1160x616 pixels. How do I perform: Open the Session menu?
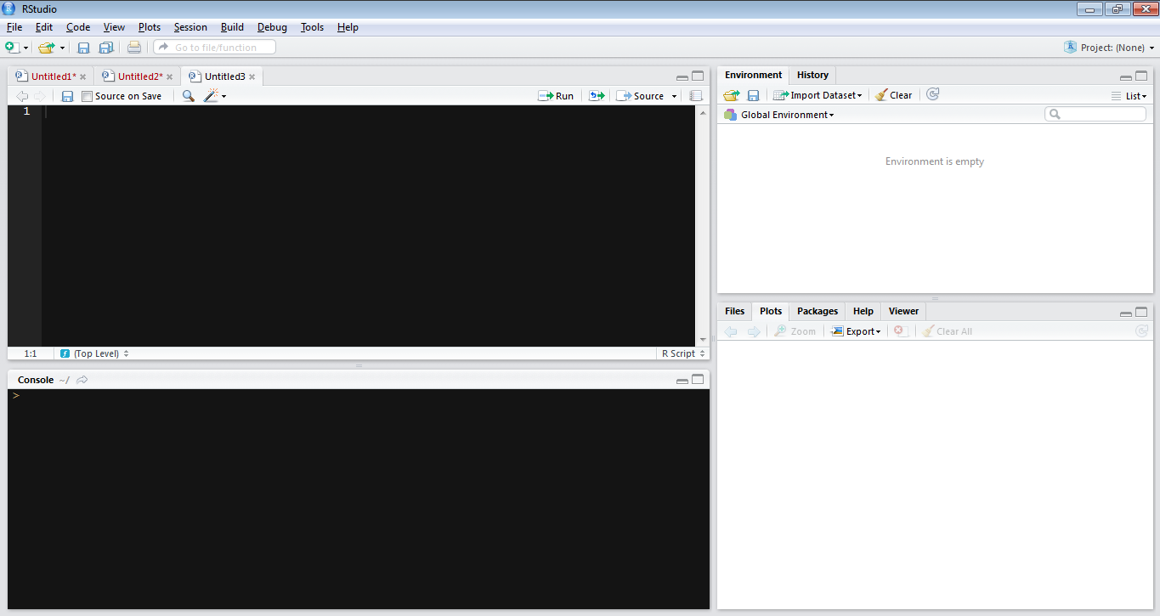[190, 27]
